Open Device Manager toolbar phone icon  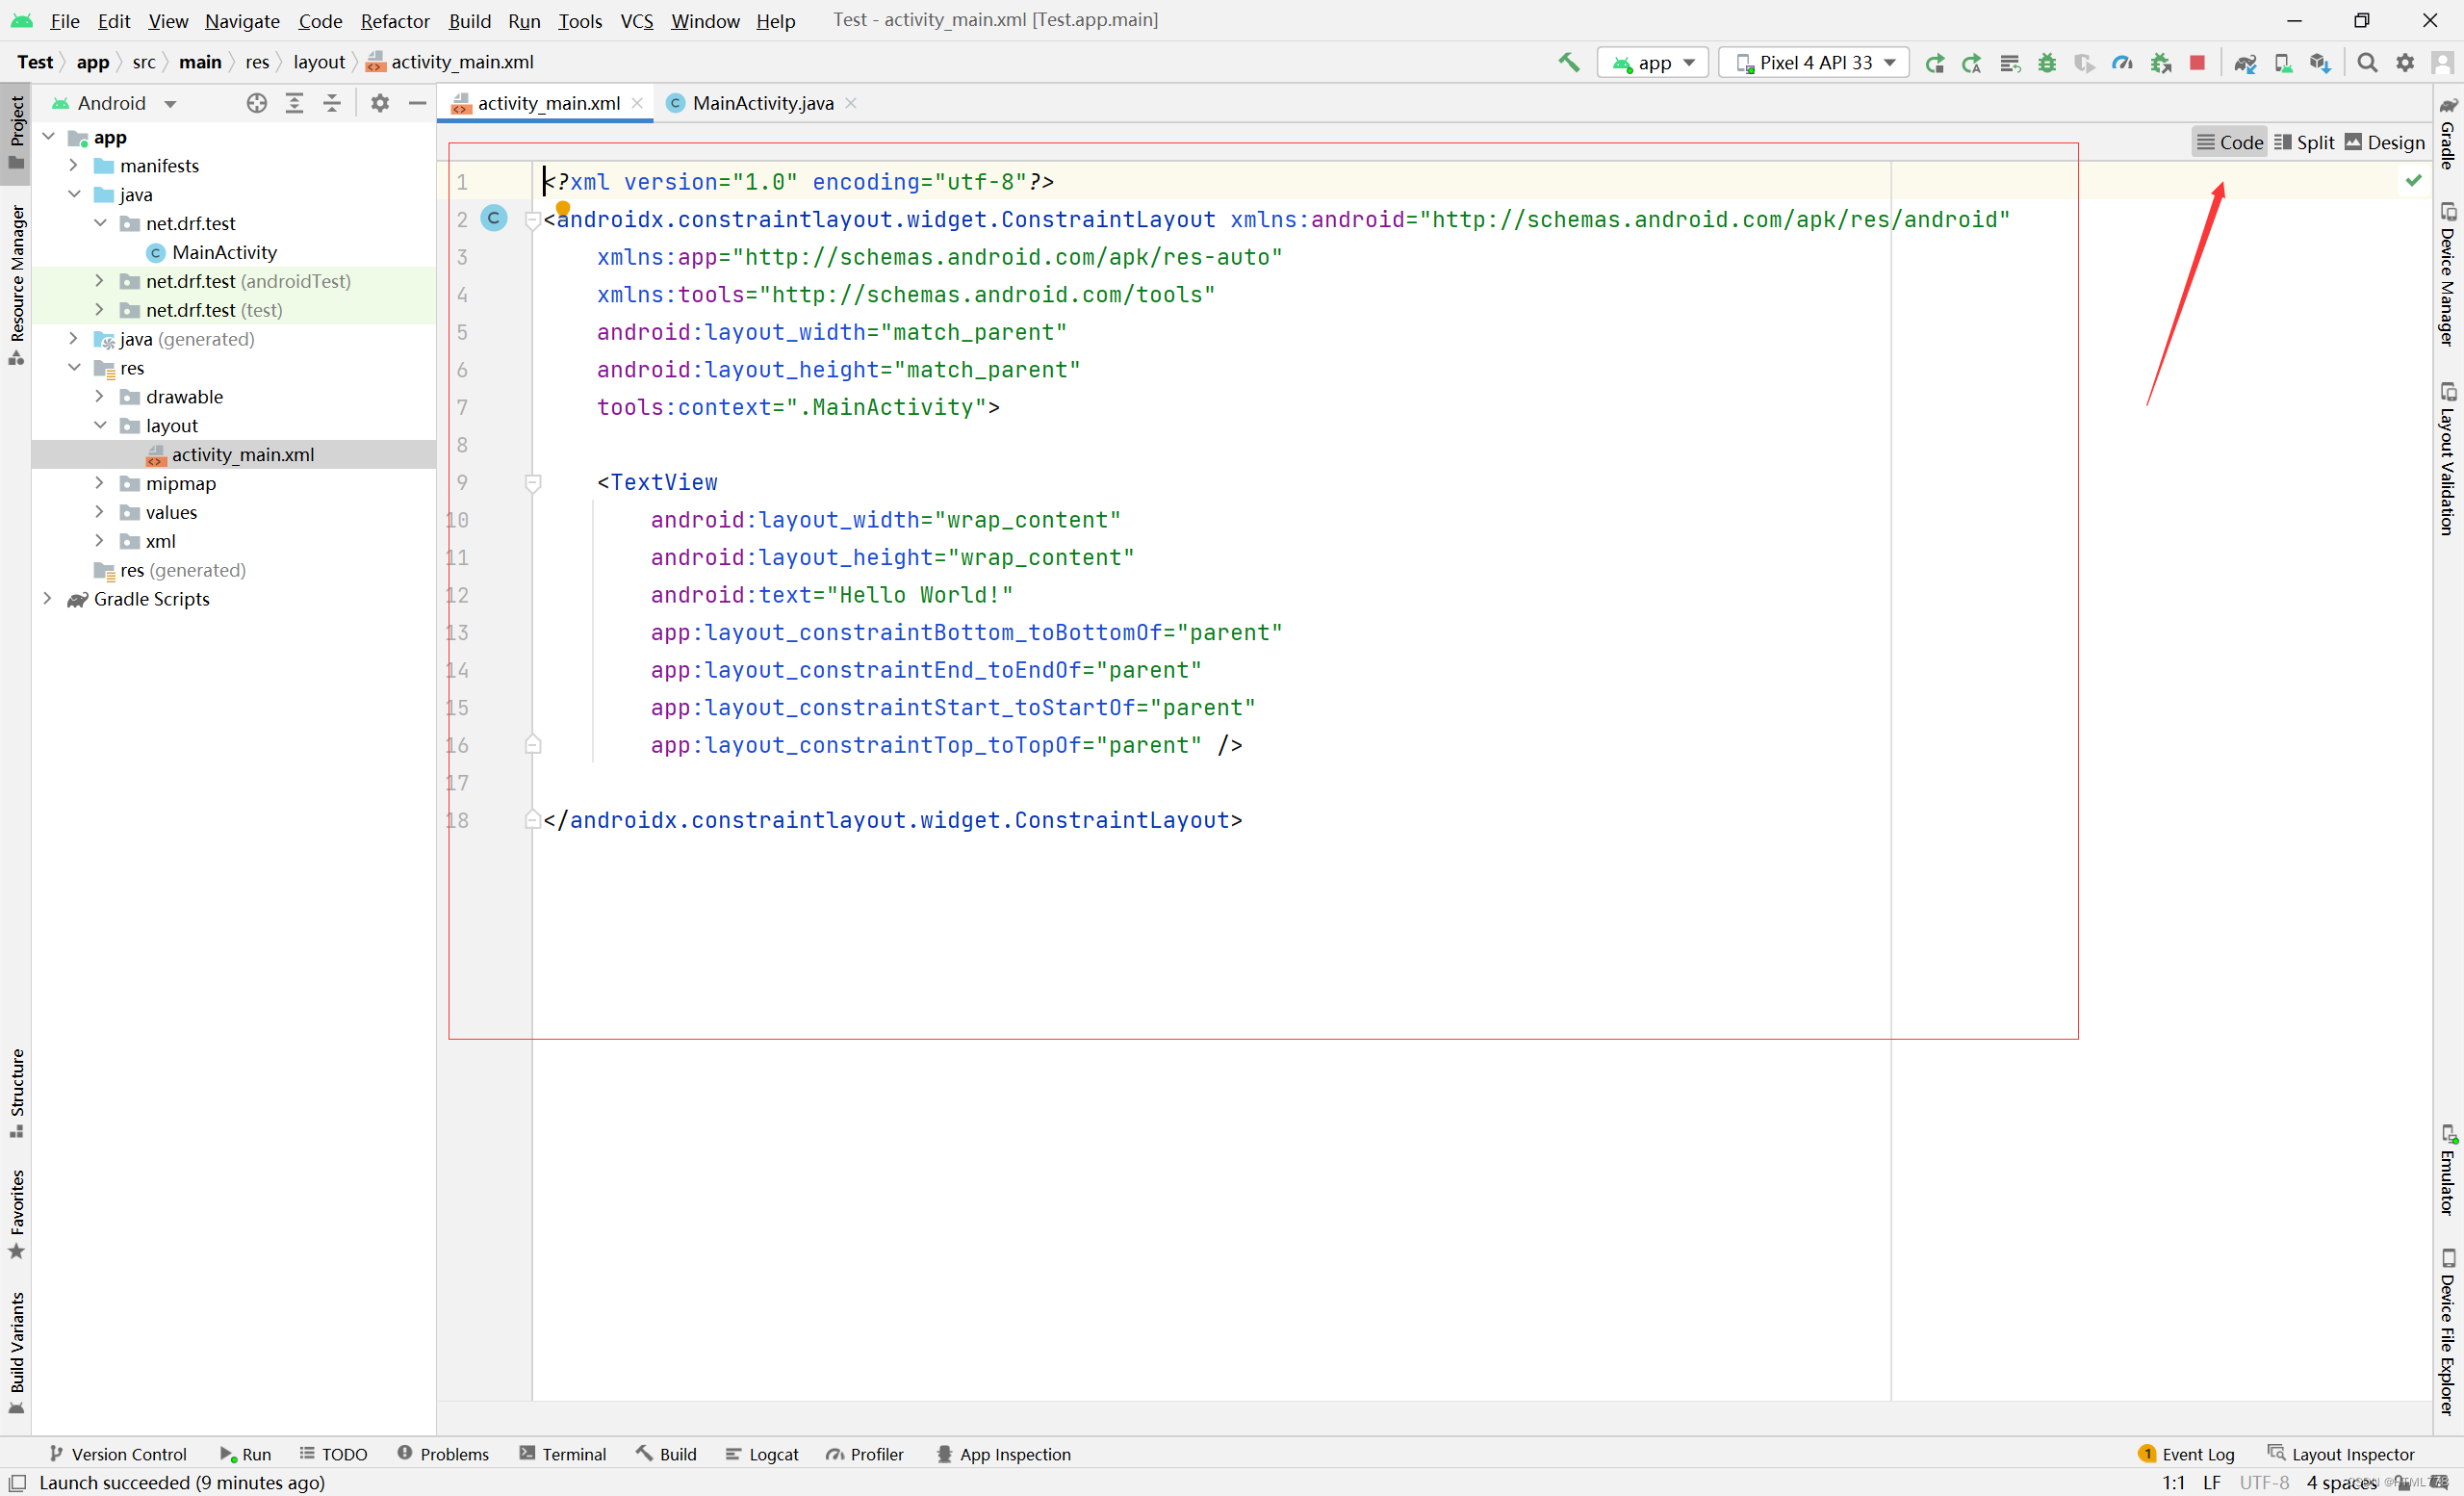(x=2283, y=63)
